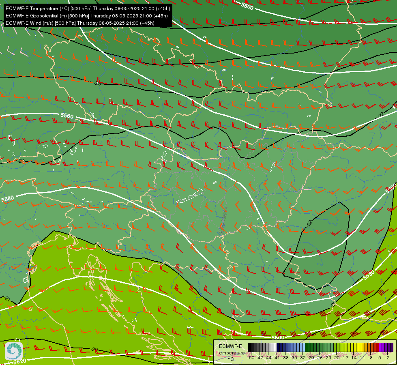The image size is (397, 365).
Task: Click the -32 legend value
Action: pos(302,358)
